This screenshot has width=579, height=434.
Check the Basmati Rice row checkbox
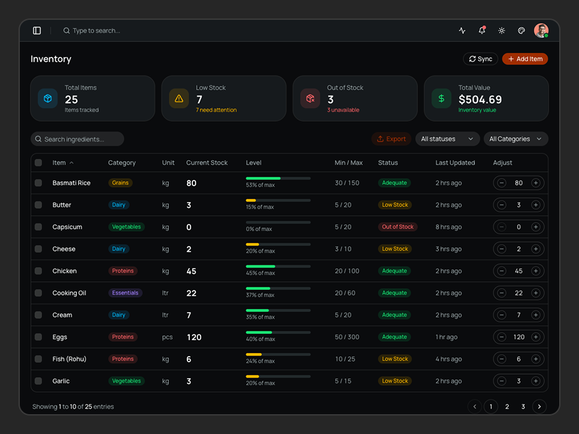pos(38,182)
